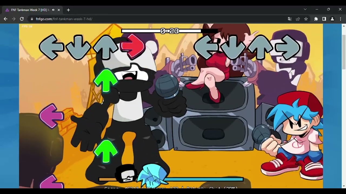346x194 pixels.
Task: Reload the page with the refresh icon
Action: tap(22, 19)
